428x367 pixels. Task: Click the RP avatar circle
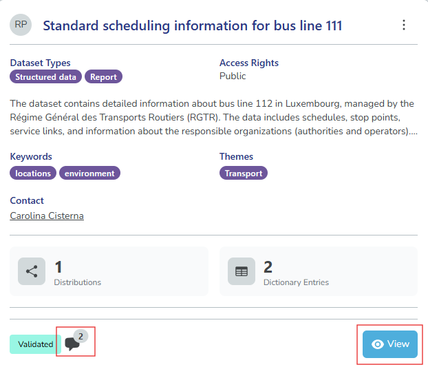21,25
